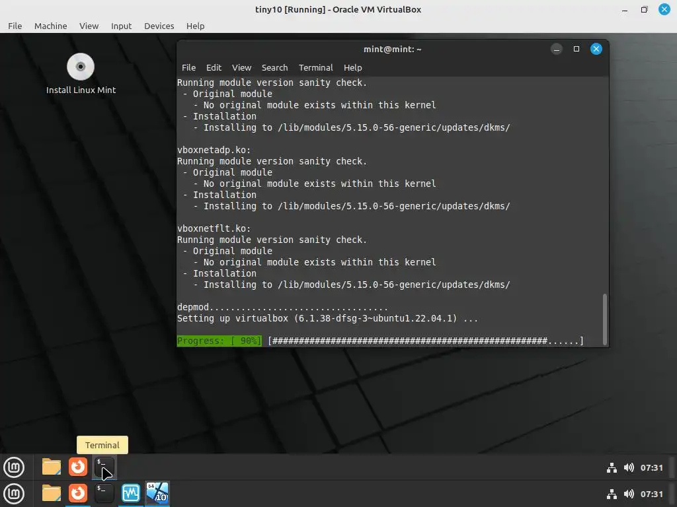Open the VirtualBox Help menu
This screenshot has width=677, height=507.
(x=195, y=26)
